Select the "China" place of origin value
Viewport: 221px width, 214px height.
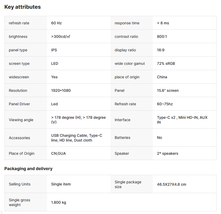point(162,77)
